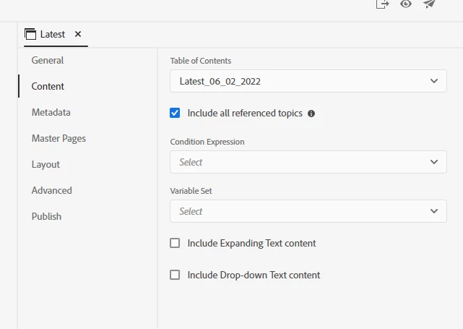Click the Latest tab title
This screenshot has width=463, height=329.
(x=53, y=34)
